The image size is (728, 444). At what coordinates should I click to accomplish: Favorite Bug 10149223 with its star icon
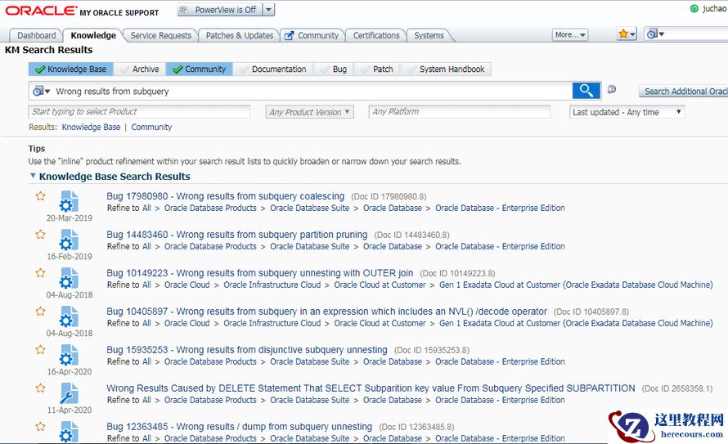click(x=40, y=273)
